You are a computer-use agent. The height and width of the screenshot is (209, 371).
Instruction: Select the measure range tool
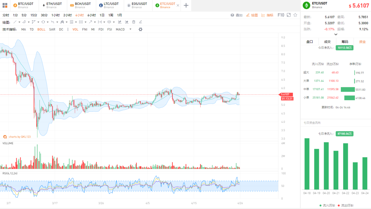point(100,22)
